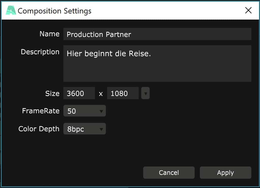The width and height of the screenshot is (260, 188).
Task: Click the Name field containing Production Partner
Action: 157,34
